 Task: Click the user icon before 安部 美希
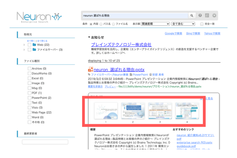tap(150, 74)
